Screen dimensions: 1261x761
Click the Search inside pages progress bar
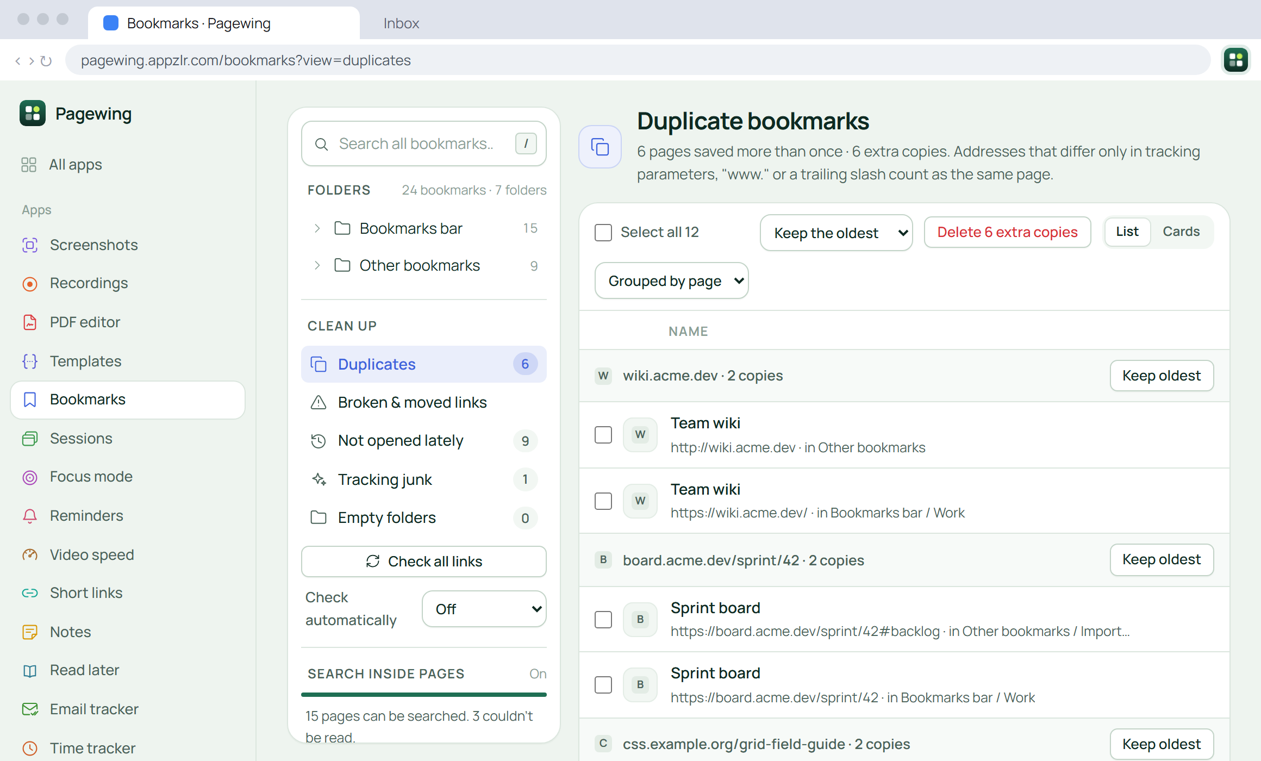[424, 694]
